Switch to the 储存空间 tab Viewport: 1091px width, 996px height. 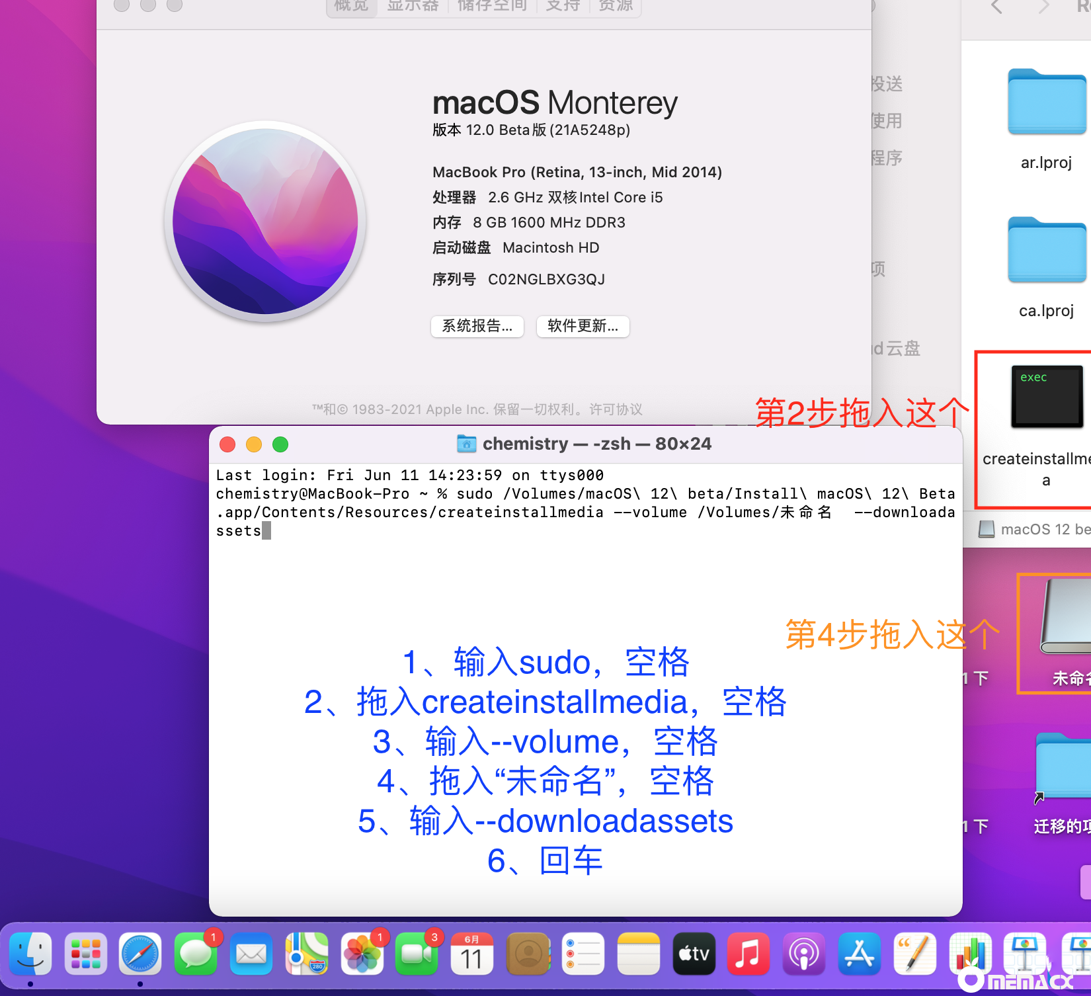point(492,6)
